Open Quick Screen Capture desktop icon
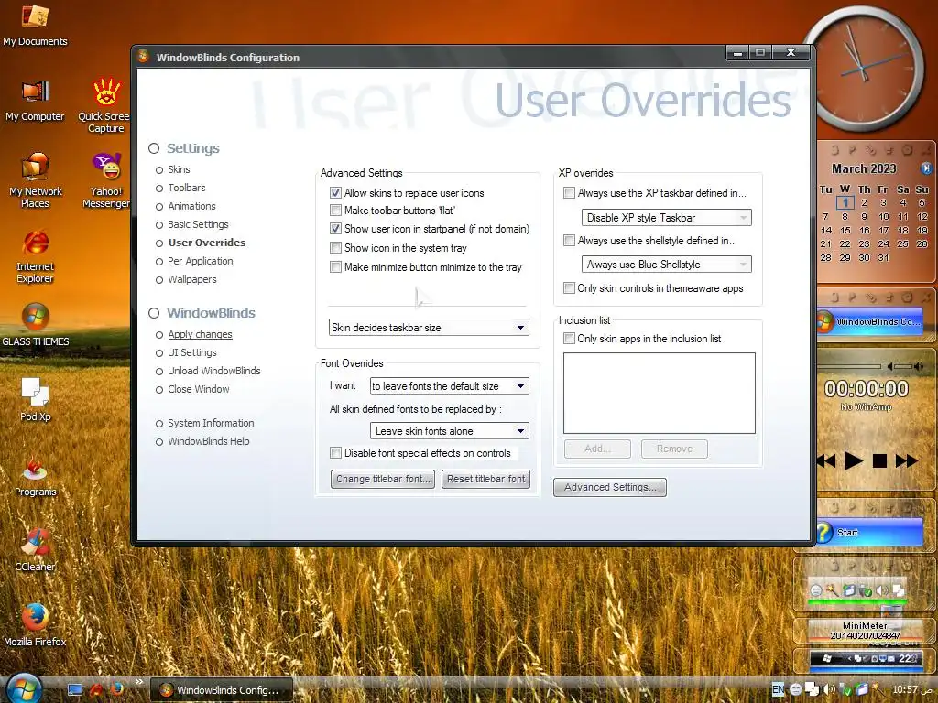This screenshot has height=703, width=938. 106,106
